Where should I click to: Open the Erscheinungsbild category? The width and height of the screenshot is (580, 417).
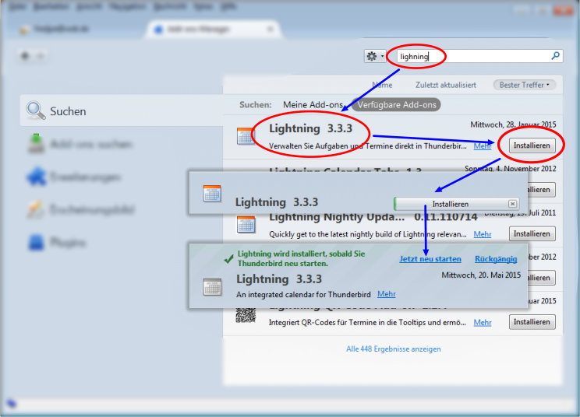click(36, 209)
